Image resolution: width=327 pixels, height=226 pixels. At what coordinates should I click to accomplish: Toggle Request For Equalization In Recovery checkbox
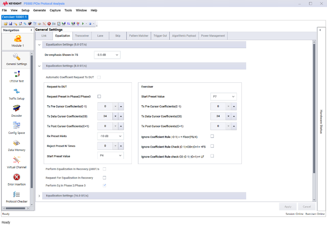(x=104, y=178)
